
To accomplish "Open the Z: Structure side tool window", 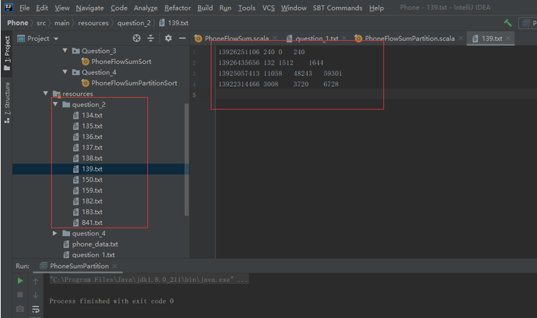I will 7,102.
